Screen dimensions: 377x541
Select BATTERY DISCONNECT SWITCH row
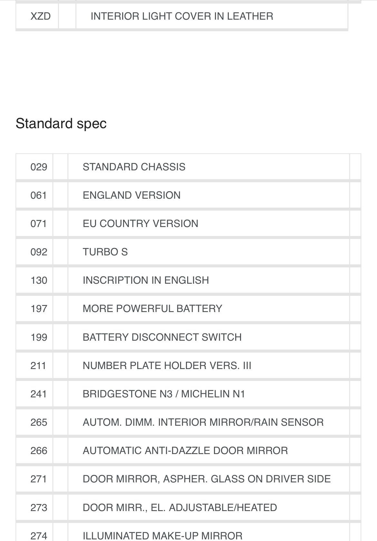[x=188, y=337]
